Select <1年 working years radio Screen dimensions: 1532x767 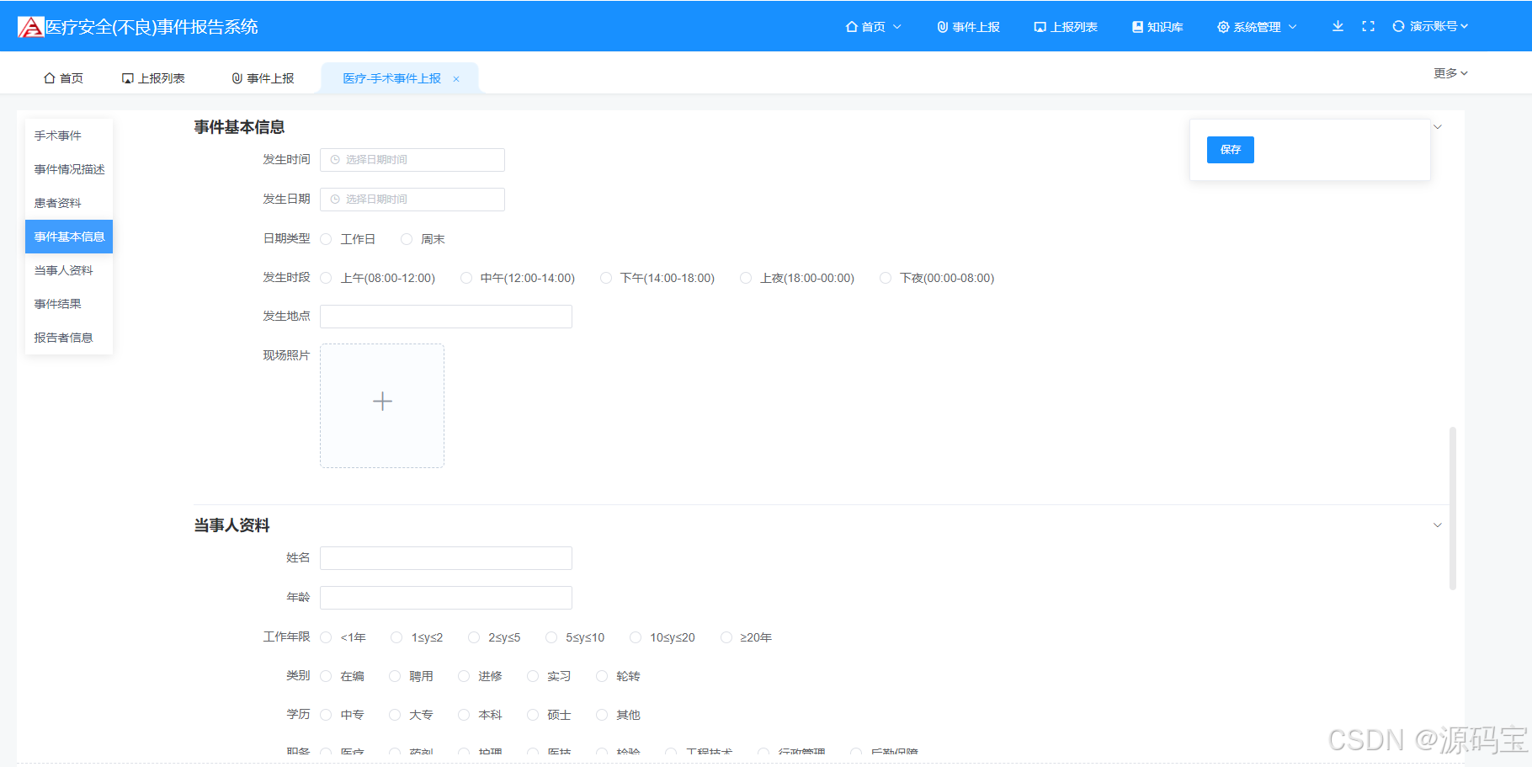pyautogui.click(x=326, y=637)
